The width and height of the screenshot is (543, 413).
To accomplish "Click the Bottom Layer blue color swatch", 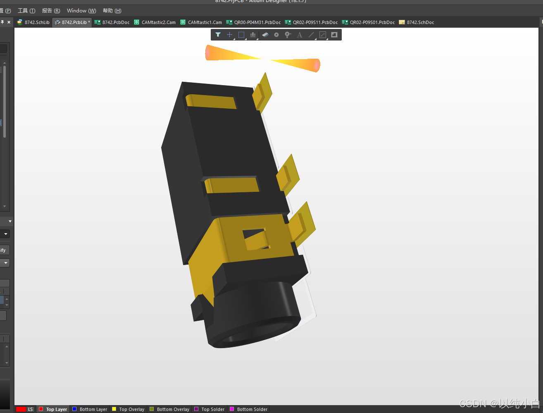I will pos(74,409).
